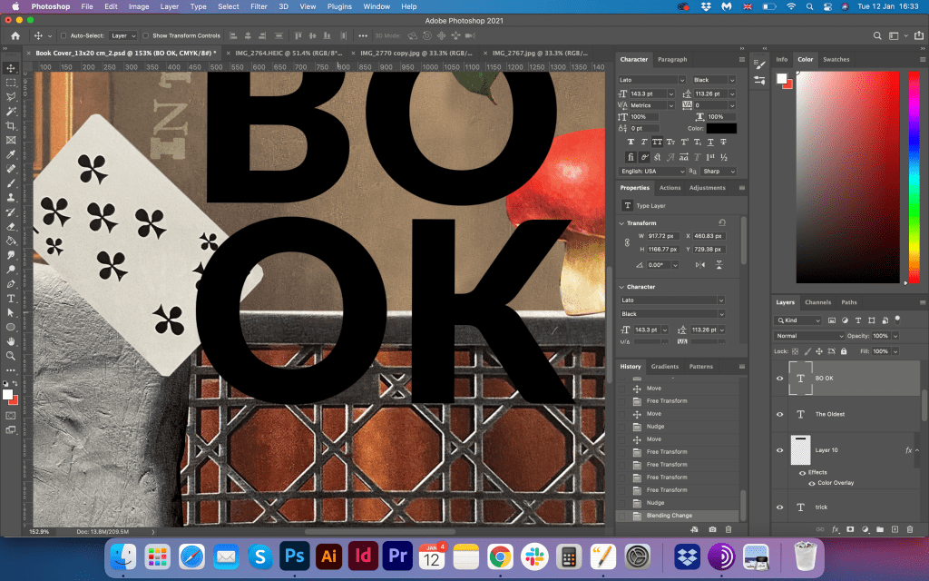The image size is (929, 581).
Task: Enable the Auto-Select checkbox
Action: pos(63,35)
